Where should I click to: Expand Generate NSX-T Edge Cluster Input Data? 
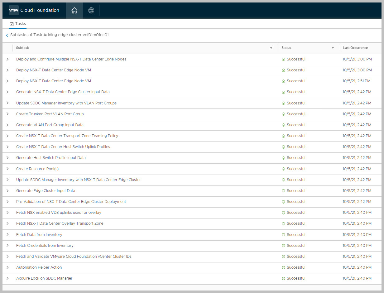coord(7,92)
